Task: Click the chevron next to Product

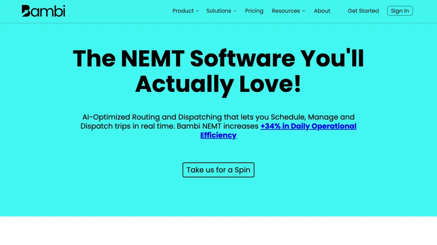Action: tap(197, 11)
